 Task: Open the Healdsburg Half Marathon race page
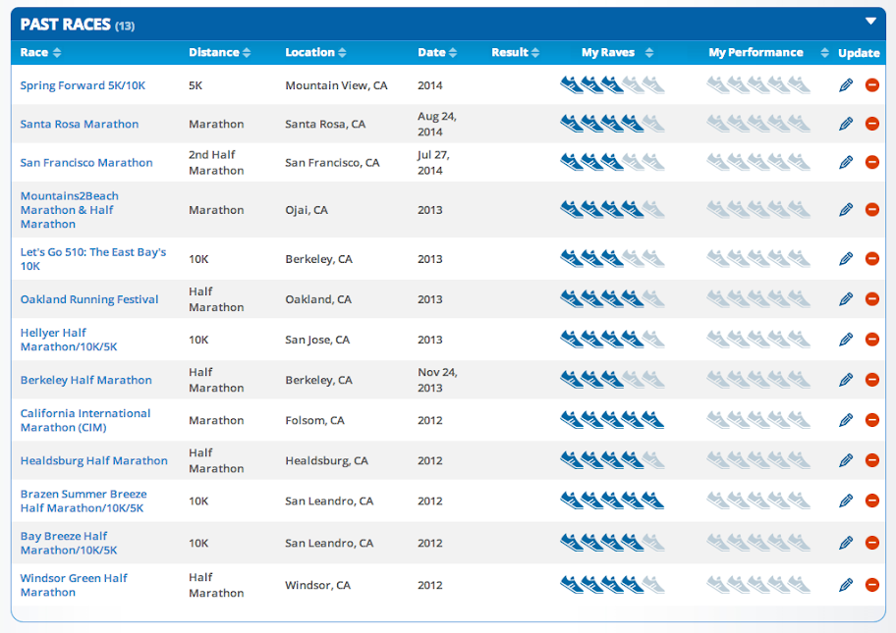[94, 460]
